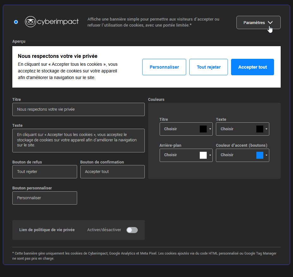Click the white Arrière-plan color swatch
Screen dimensions: 293x277
(203, 155)
